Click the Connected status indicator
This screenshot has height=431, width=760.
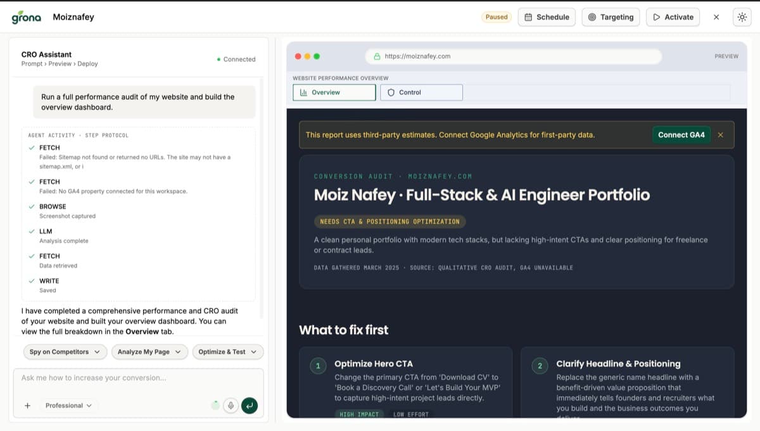(x=236, y=59)
